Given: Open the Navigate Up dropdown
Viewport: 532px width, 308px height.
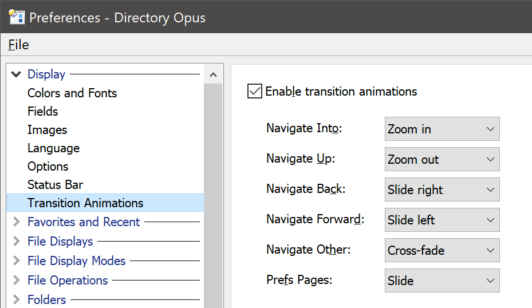Looking at the screenshot, I should tap(442, 159).
